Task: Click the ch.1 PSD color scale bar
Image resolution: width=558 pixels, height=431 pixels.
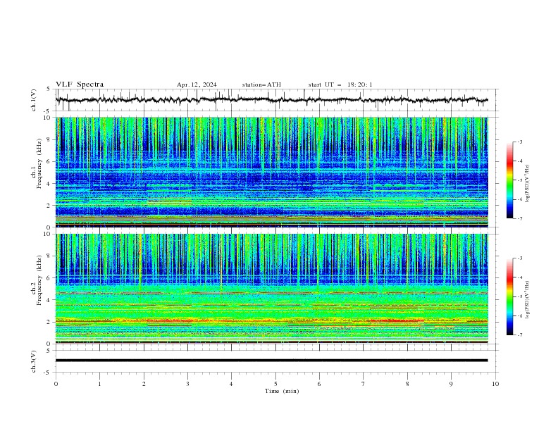Action: click(510, 180)
